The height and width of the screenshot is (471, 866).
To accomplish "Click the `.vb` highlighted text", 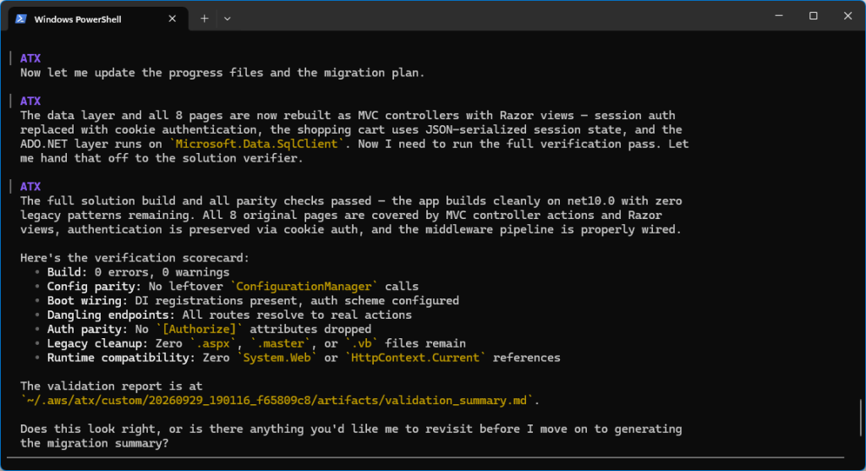I will coord(361,343).
